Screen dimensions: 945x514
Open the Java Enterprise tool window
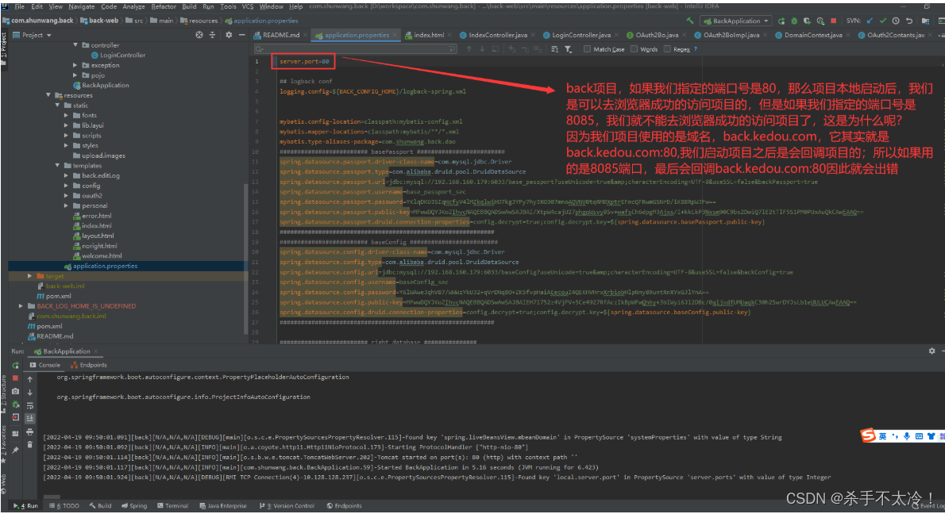[223, 505]
